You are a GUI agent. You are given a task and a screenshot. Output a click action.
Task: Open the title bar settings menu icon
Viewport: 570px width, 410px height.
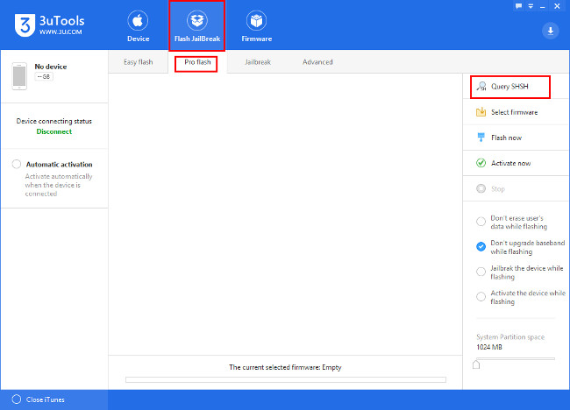click(x=531, y=6)
